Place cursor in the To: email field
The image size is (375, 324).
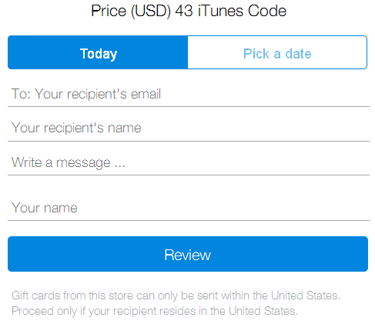pos(189,94)
